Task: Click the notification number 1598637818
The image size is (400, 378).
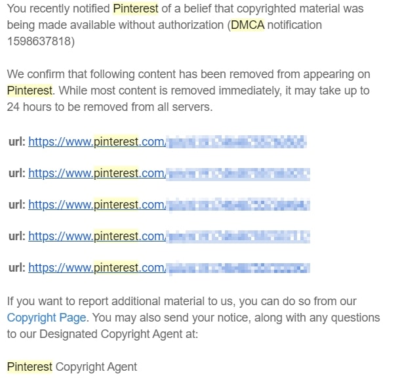Action: pos(41,41)
